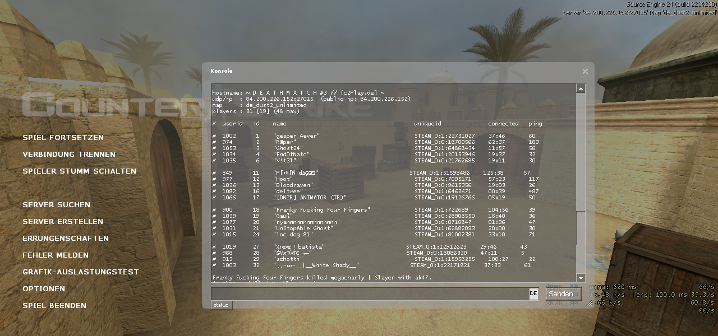Click the DE language indicator in input
The height and width of the screenshot is (336, 718).
[x=533, y=294]
